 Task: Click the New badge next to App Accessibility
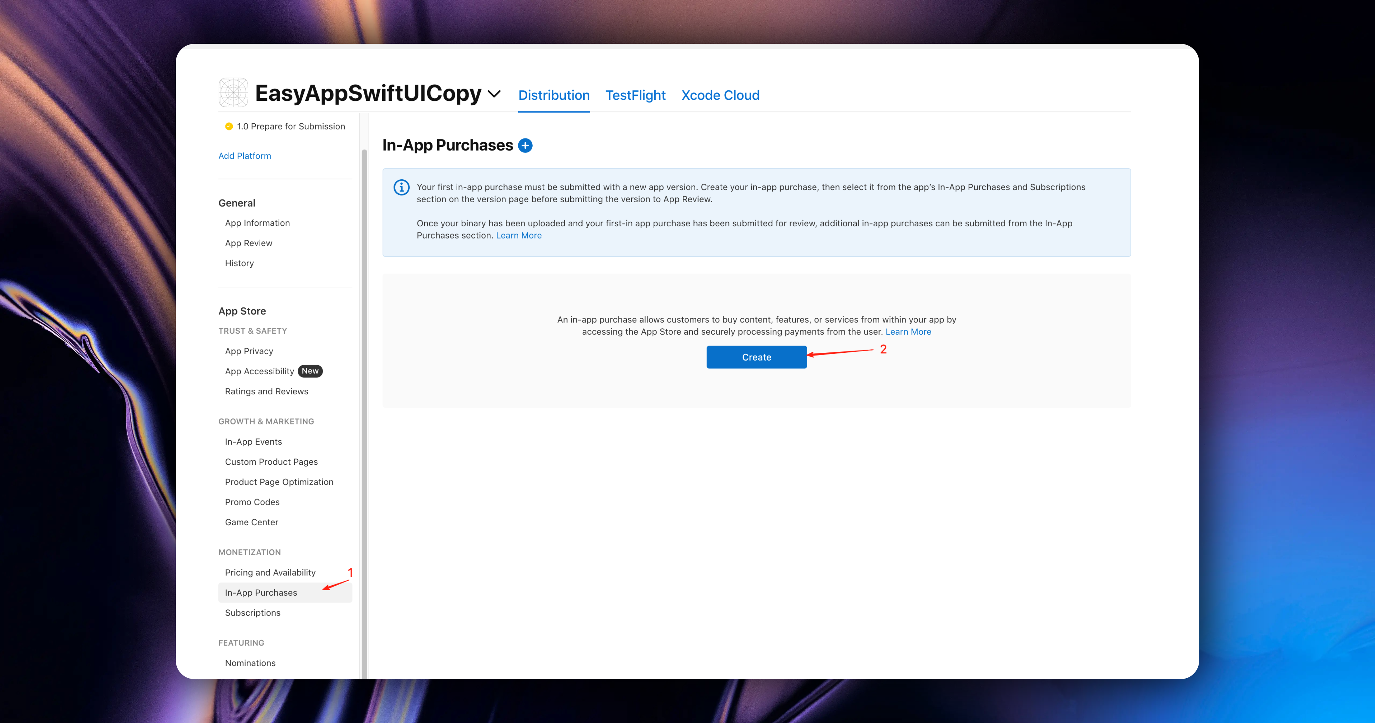point(310,371)
